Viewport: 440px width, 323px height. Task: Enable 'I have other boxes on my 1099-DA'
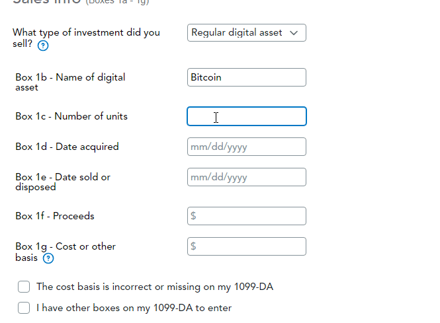click(x=24, y=308)
